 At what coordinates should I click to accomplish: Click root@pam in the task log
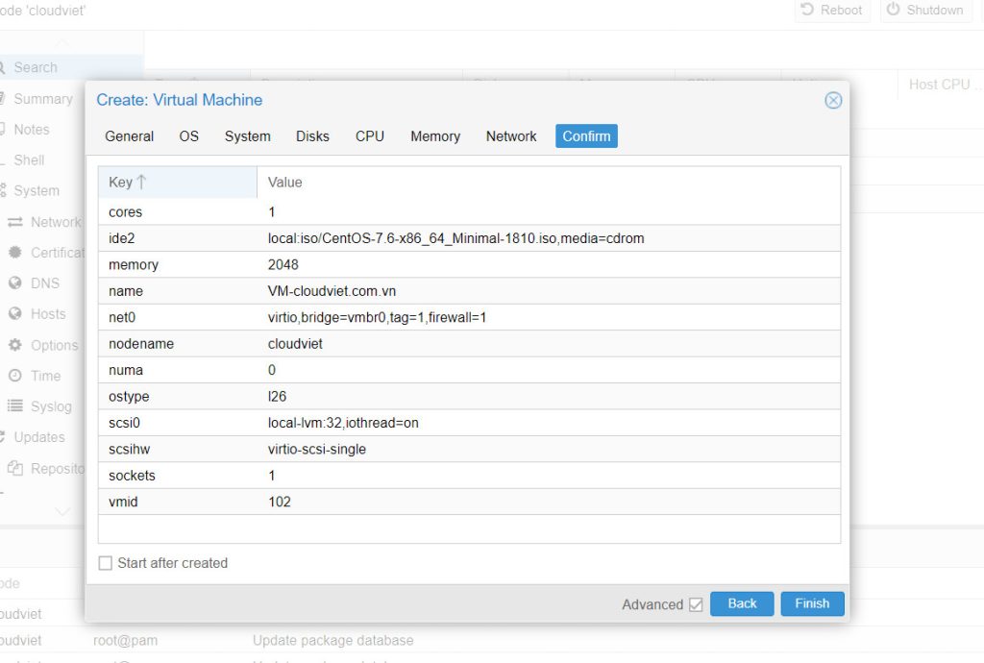[x=126, y=640]
